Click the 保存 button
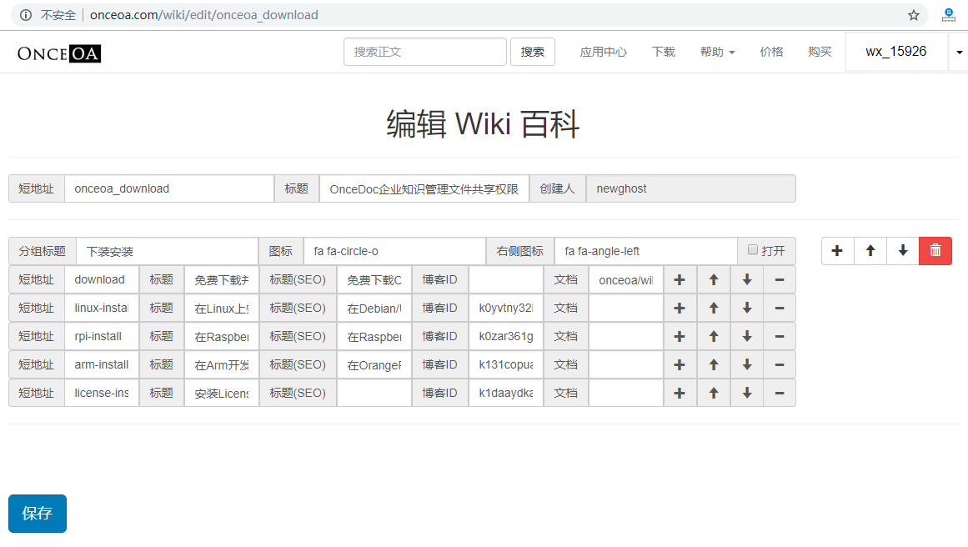This screenshot has width=968, height=547. (x=38, y=514)
